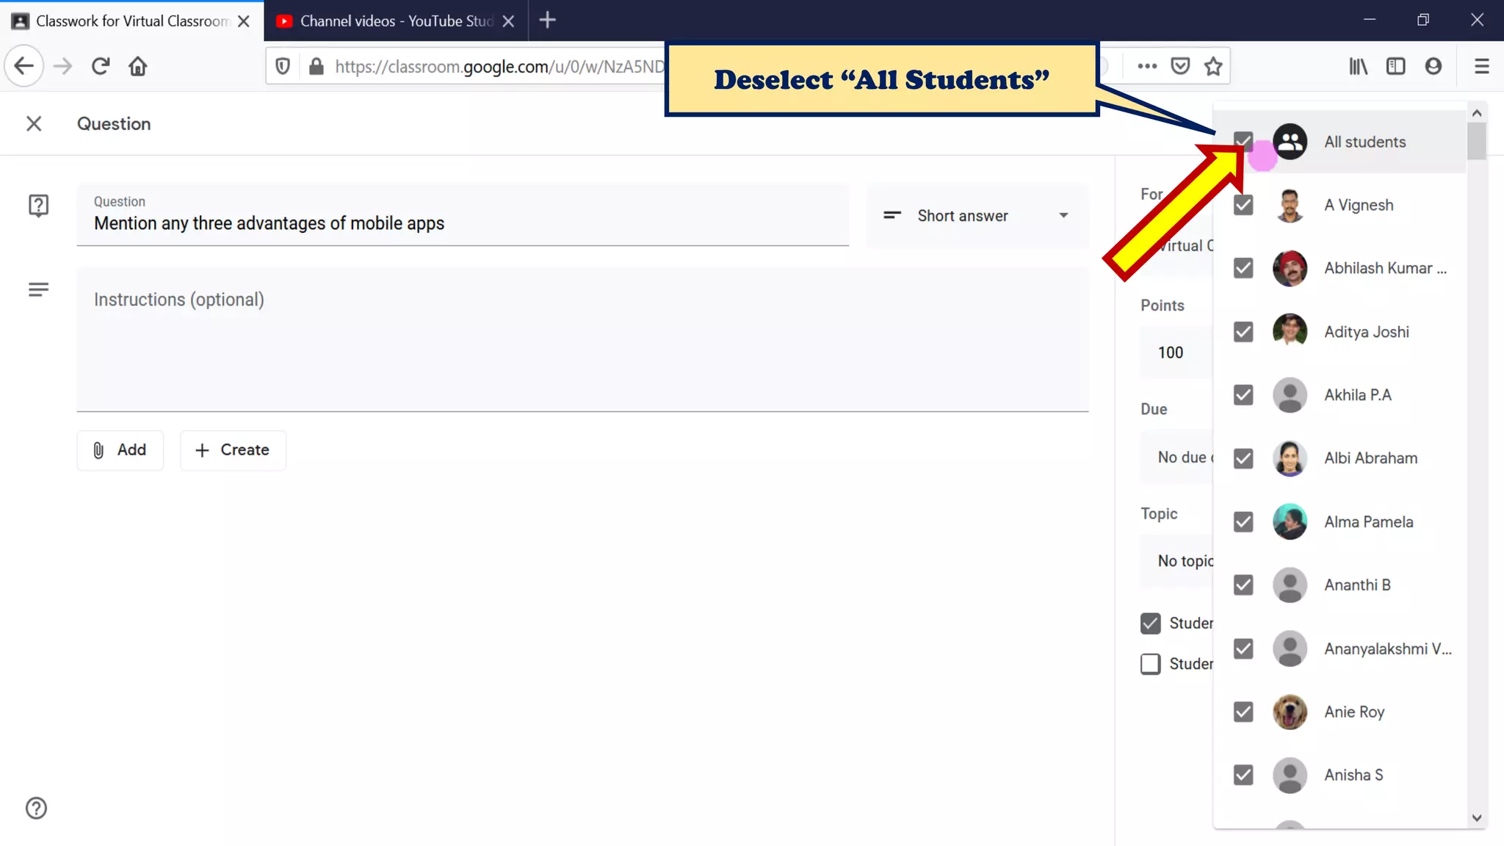Open a new browser tab
1504x846 pixels.
tap(547, 21)
